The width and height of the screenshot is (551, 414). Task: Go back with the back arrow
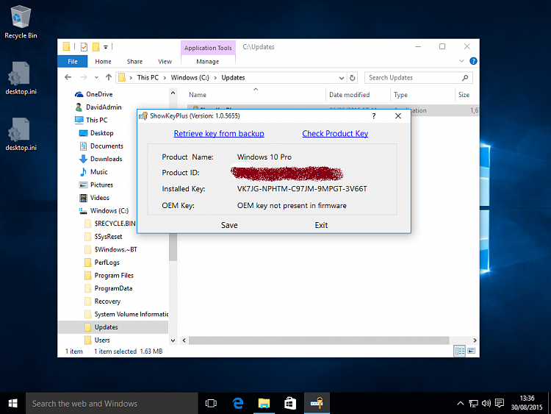(x=68, y=77)
